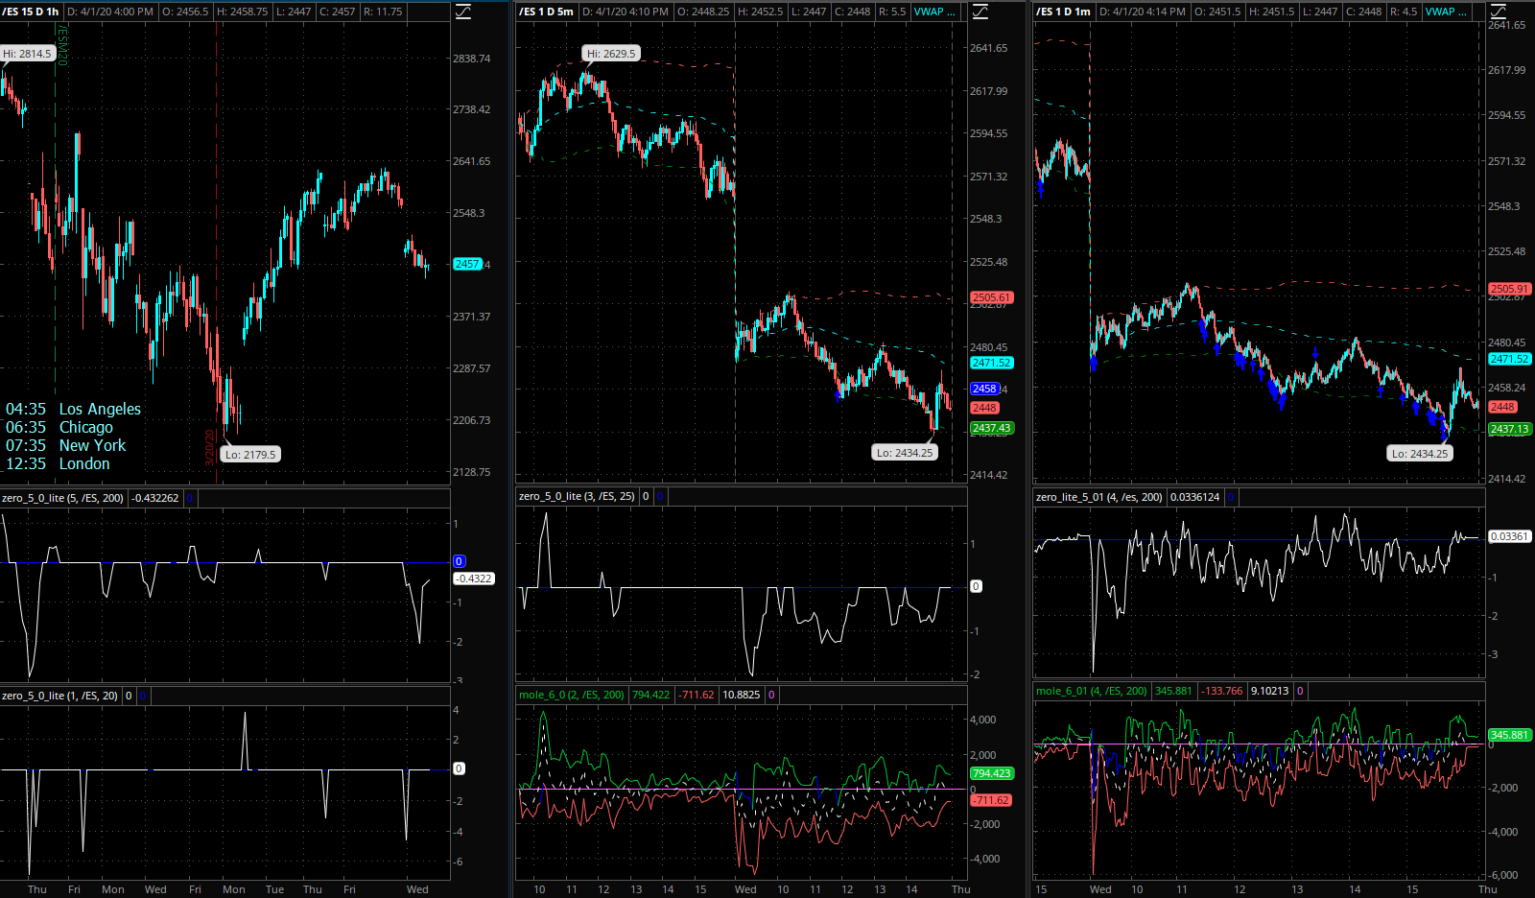The width and height of the screenshot is (1535, 898).
Task: Open zero_5_0_lite (5, /ES, 200) study label
Action: coord(63,498)
